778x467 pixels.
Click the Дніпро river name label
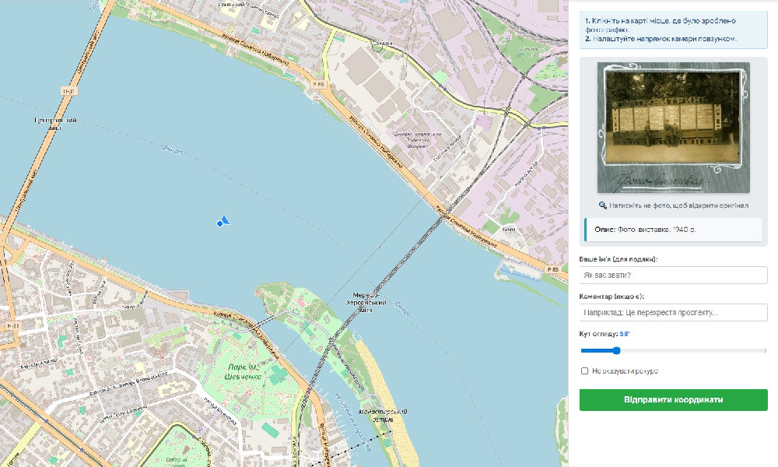172,149
